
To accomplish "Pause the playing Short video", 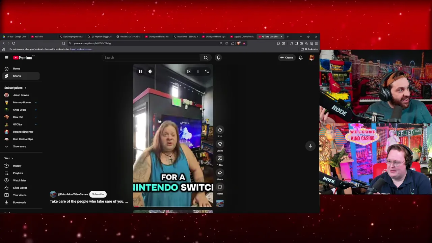I will 140,72.
